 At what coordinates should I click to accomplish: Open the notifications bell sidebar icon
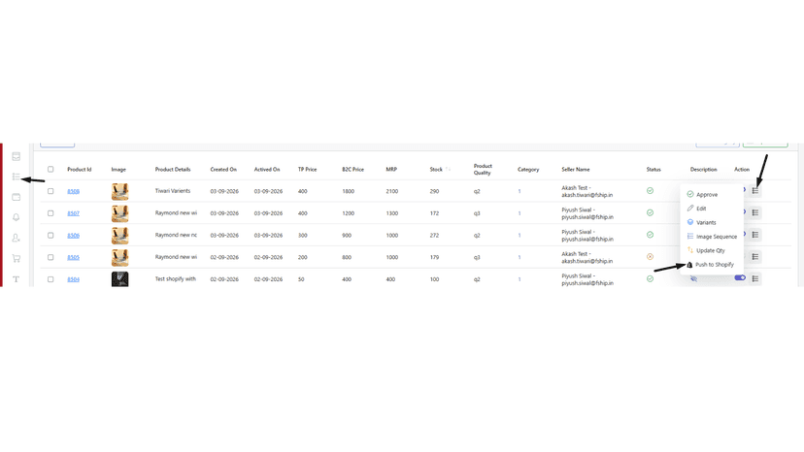16,217
